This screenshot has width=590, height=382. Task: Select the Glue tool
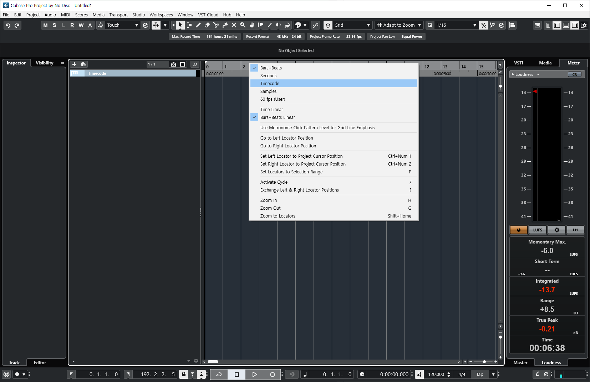pyautogui.click(x=225, y=25)
